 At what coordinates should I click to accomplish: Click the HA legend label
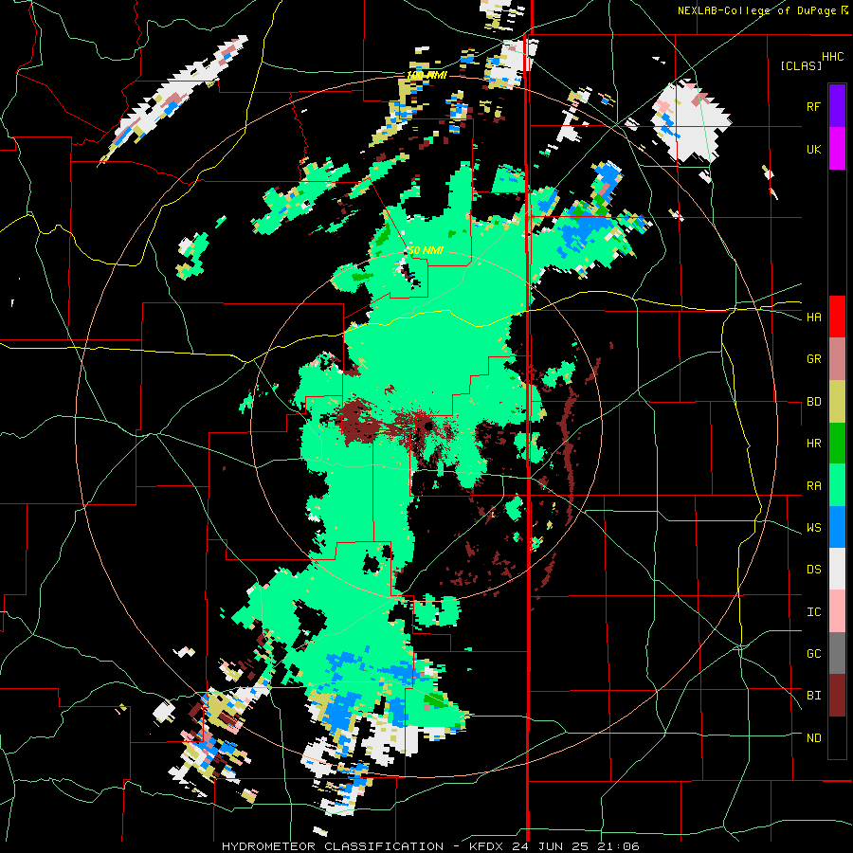pyautogui.click(x=813, y=318)
